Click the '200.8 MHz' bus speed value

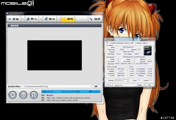[121, 73]
